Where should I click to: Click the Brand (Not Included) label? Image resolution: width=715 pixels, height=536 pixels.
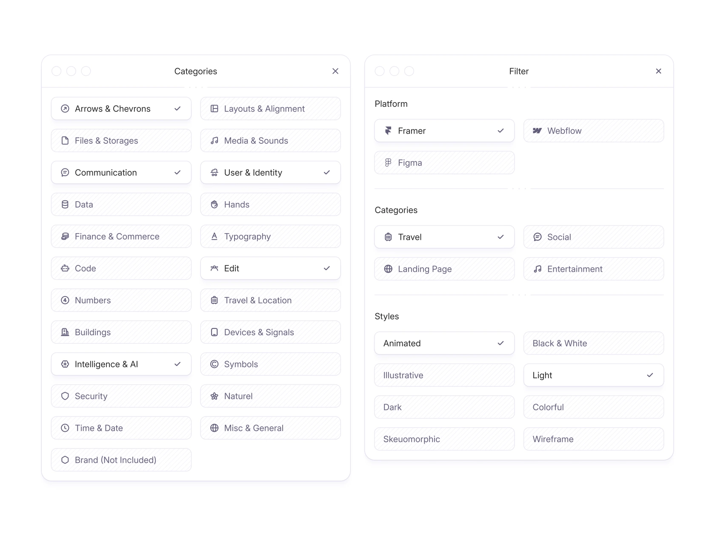click(x=115, y=460)
